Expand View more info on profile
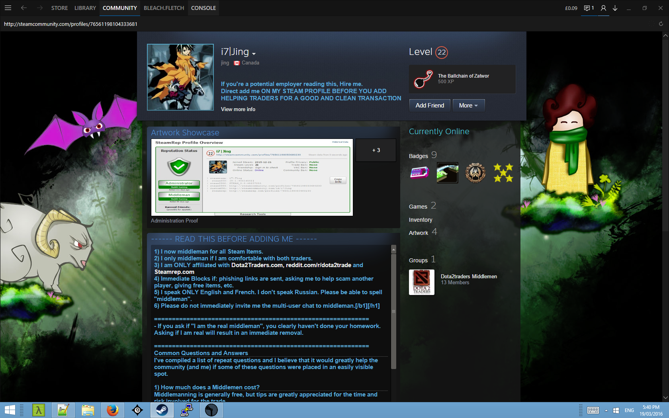This screenshot has height=418, width=669. pyautogui.click(x=238, y=109)
